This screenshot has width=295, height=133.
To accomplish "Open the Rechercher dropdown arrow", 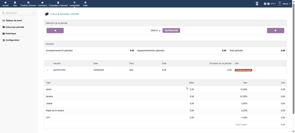I will tap(34, 13).
